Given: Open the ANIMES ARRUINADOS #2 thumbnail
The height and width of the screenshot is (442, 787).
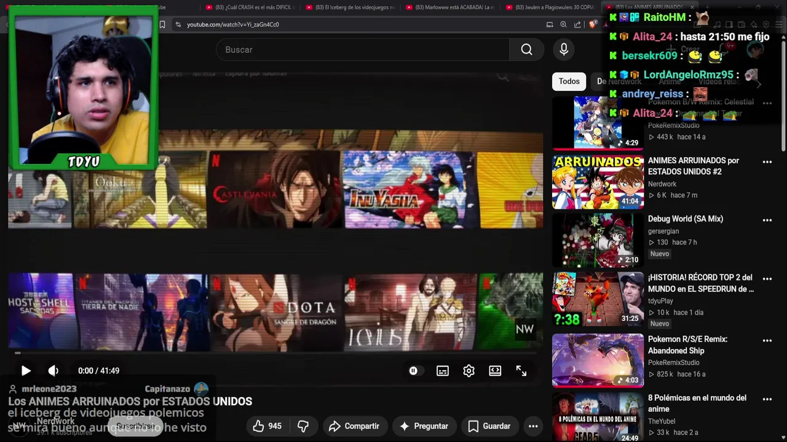Looking at the screenshot, I should click(x=598, y=182).
